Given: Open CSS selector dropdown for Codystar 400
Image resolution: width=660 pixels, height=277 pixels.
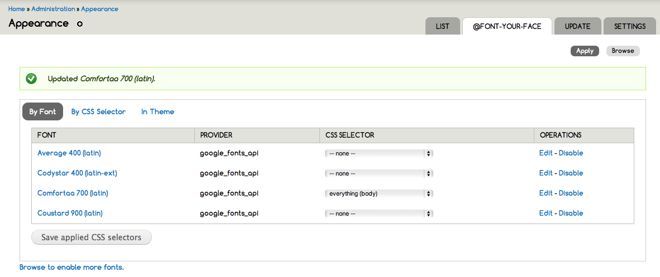Looking at the screenshot, I should click(379, 173).
